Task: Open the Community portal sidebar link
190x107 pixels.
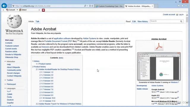Action: click(x=14, y=70)
